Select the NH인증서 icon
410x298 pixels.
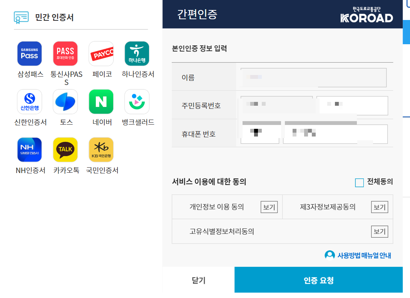click(30, 150)
